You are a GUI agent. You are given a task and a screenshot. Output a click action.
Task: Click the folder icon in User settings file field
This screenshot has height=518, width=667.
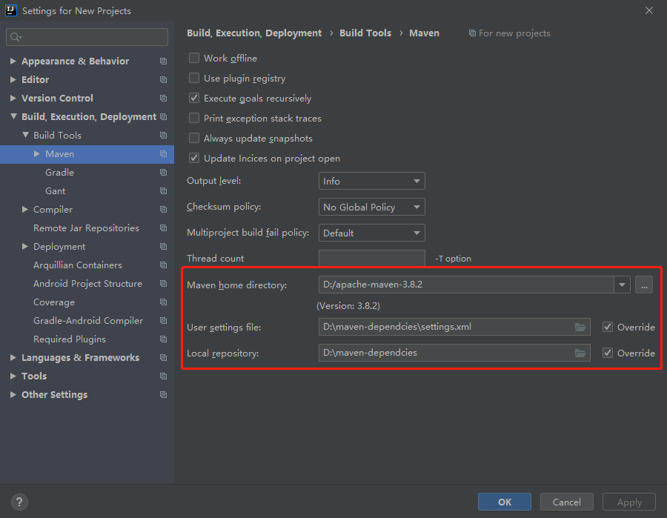point(580,327)
